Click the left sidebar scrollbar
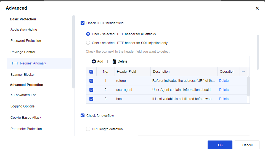 click(x=73, y=52)
